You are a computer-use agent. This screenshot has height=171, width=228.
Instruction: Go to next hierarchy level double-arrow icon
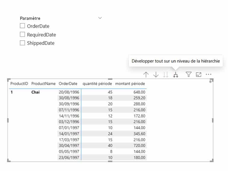[x=166, y=75]
